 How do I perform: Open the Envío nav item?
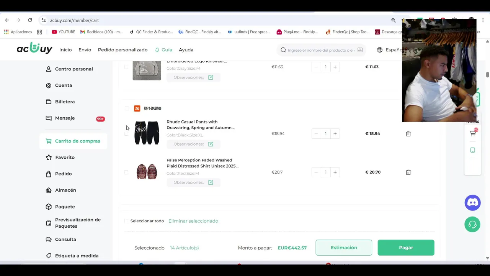[85, 50]
